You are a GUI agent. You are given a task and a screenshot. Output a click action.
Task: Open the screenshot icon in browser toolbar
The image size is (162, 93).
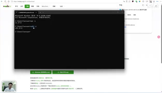[154, 2]
